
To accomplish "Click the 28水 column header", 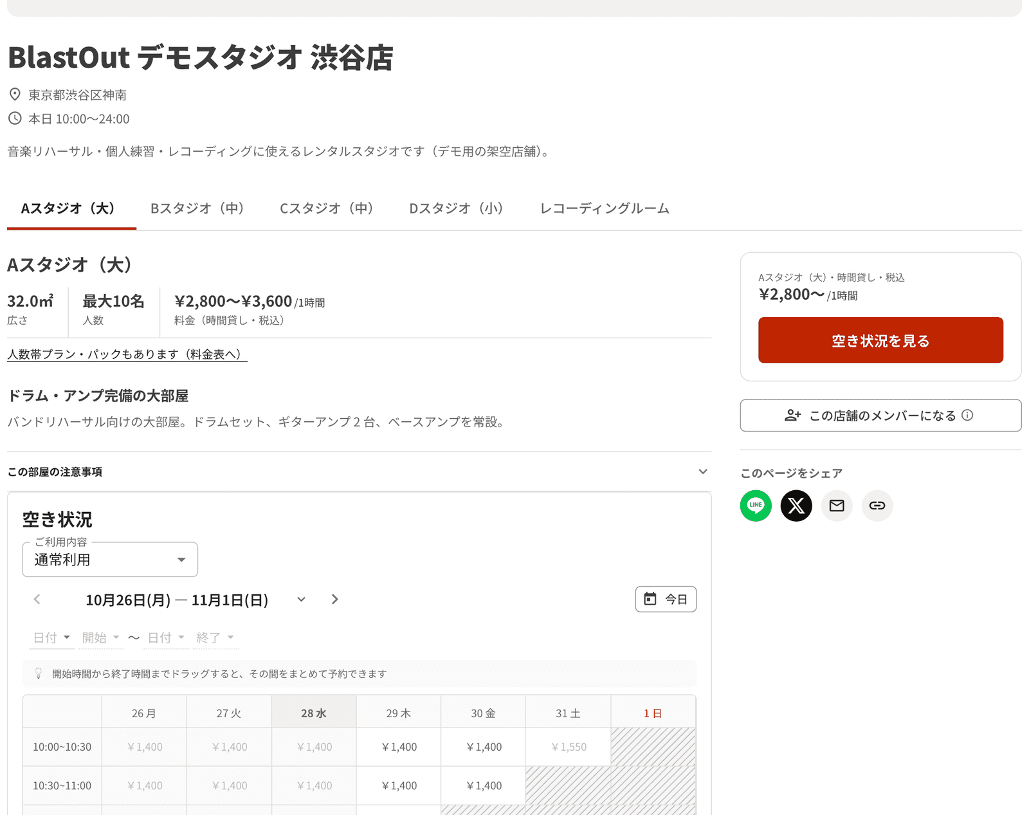I will (x=314, y=713).
